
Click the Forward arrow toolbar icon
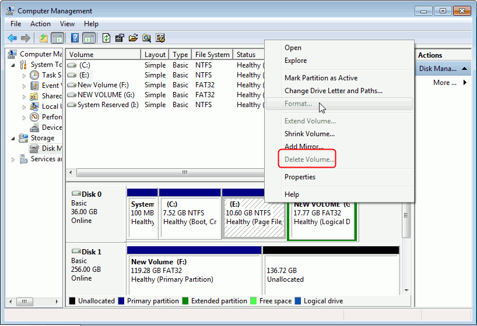[x=26, y=38]
